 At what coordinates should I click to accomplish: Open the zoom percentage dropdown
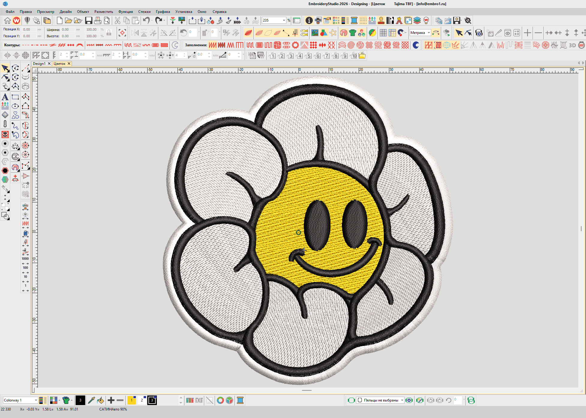tap(284, 20)
